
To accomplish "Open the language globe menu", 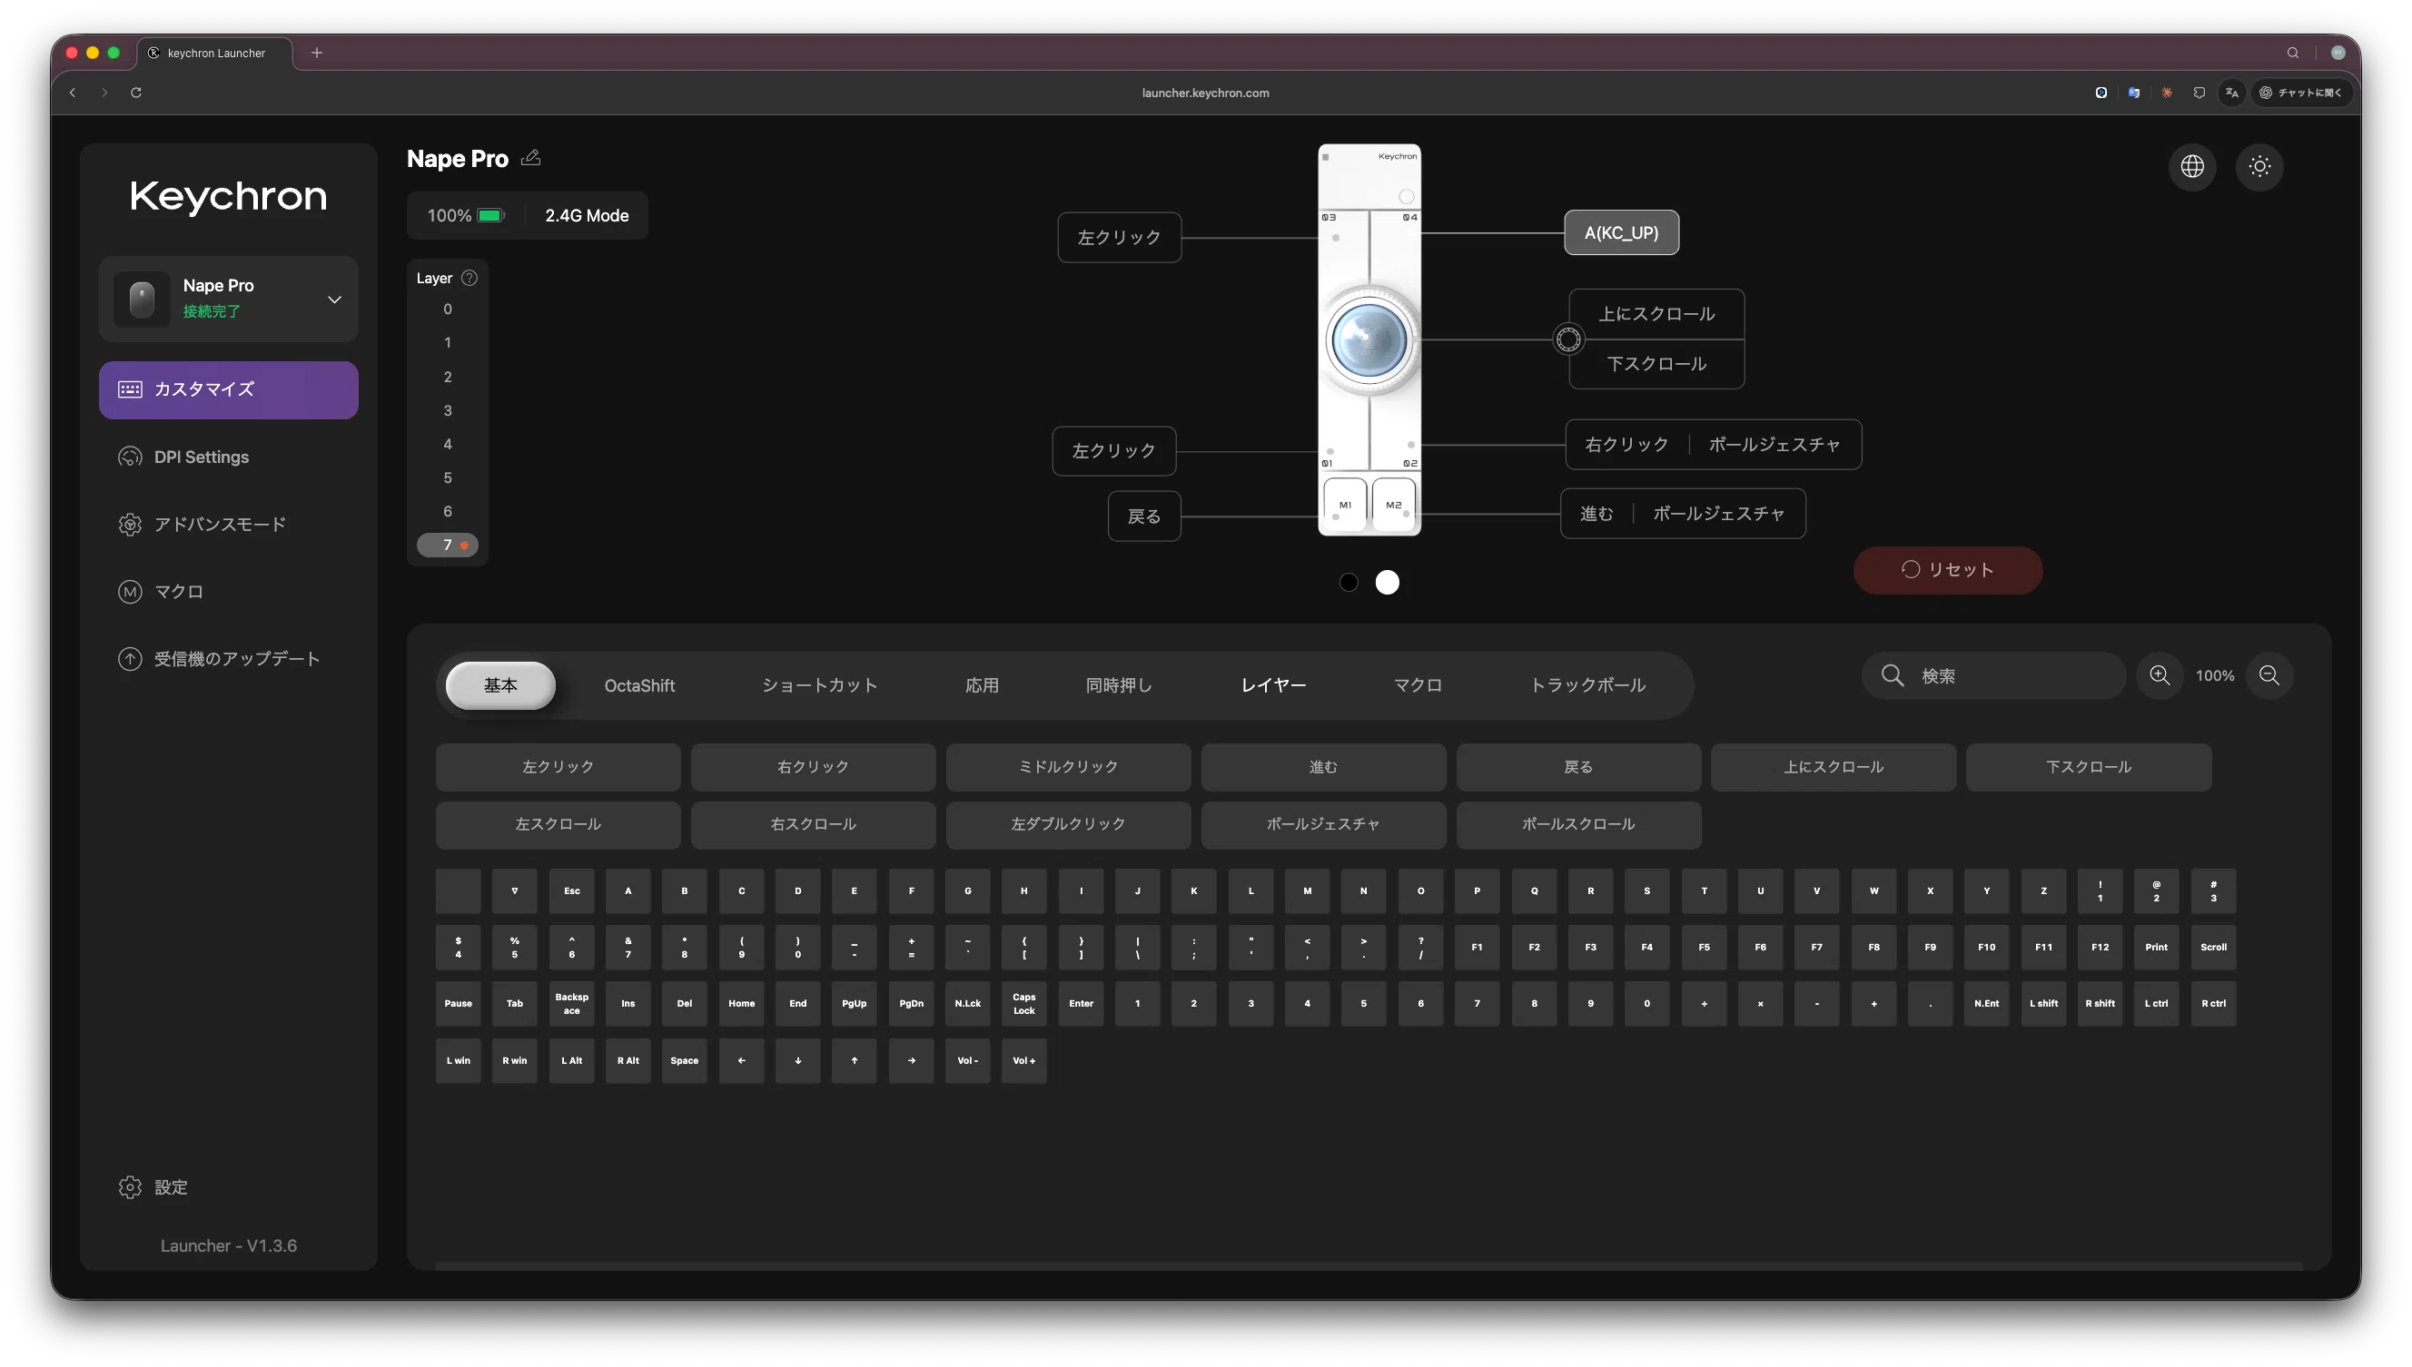I will coord(2192,167).
